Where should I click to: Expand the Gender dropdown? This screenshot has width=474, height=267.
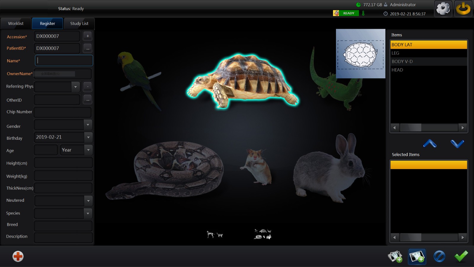[88, 125]
